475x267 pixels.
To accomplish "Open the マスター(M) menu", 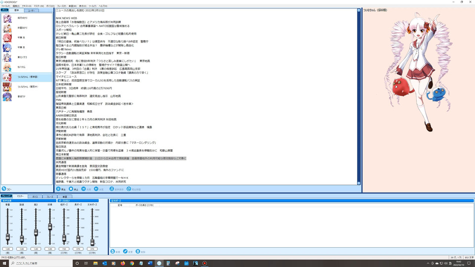I will pyautogui.click(x=39, y=6).
